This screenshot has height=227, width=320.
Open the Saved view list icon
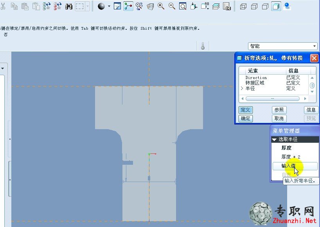205,6
